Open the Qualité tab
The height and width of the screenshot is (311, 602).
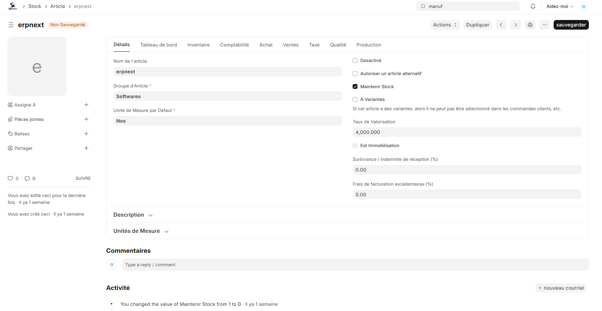(x=338, y=45)
